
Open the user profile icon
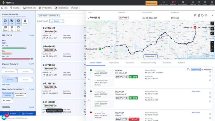tap(163, 3)
